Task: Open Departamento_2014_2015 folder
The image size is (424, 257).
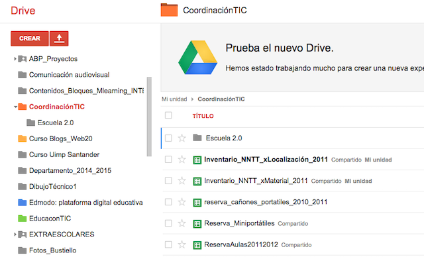Action: coord(70,170)
